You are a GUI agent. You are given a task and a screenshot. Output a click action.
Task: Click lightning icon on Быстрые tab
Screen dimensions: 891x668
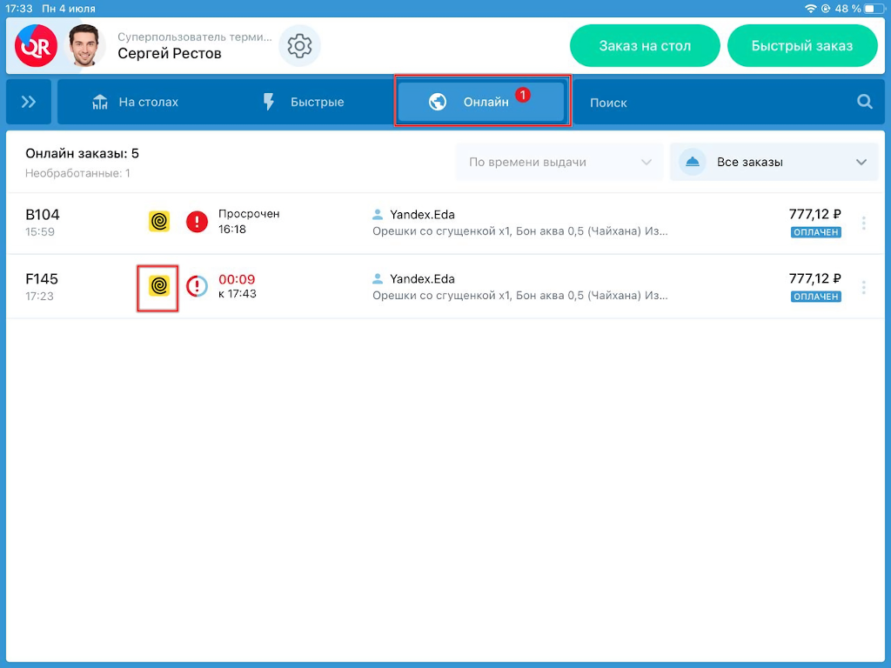[269, 103]
